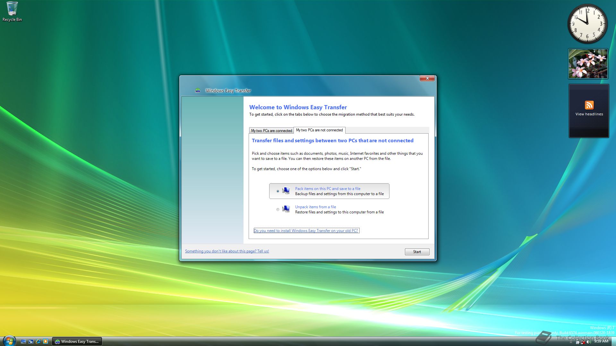The image size is (616, 346).
Task: Click the network disconnected tray icon
Action: (x=583, y=342)
